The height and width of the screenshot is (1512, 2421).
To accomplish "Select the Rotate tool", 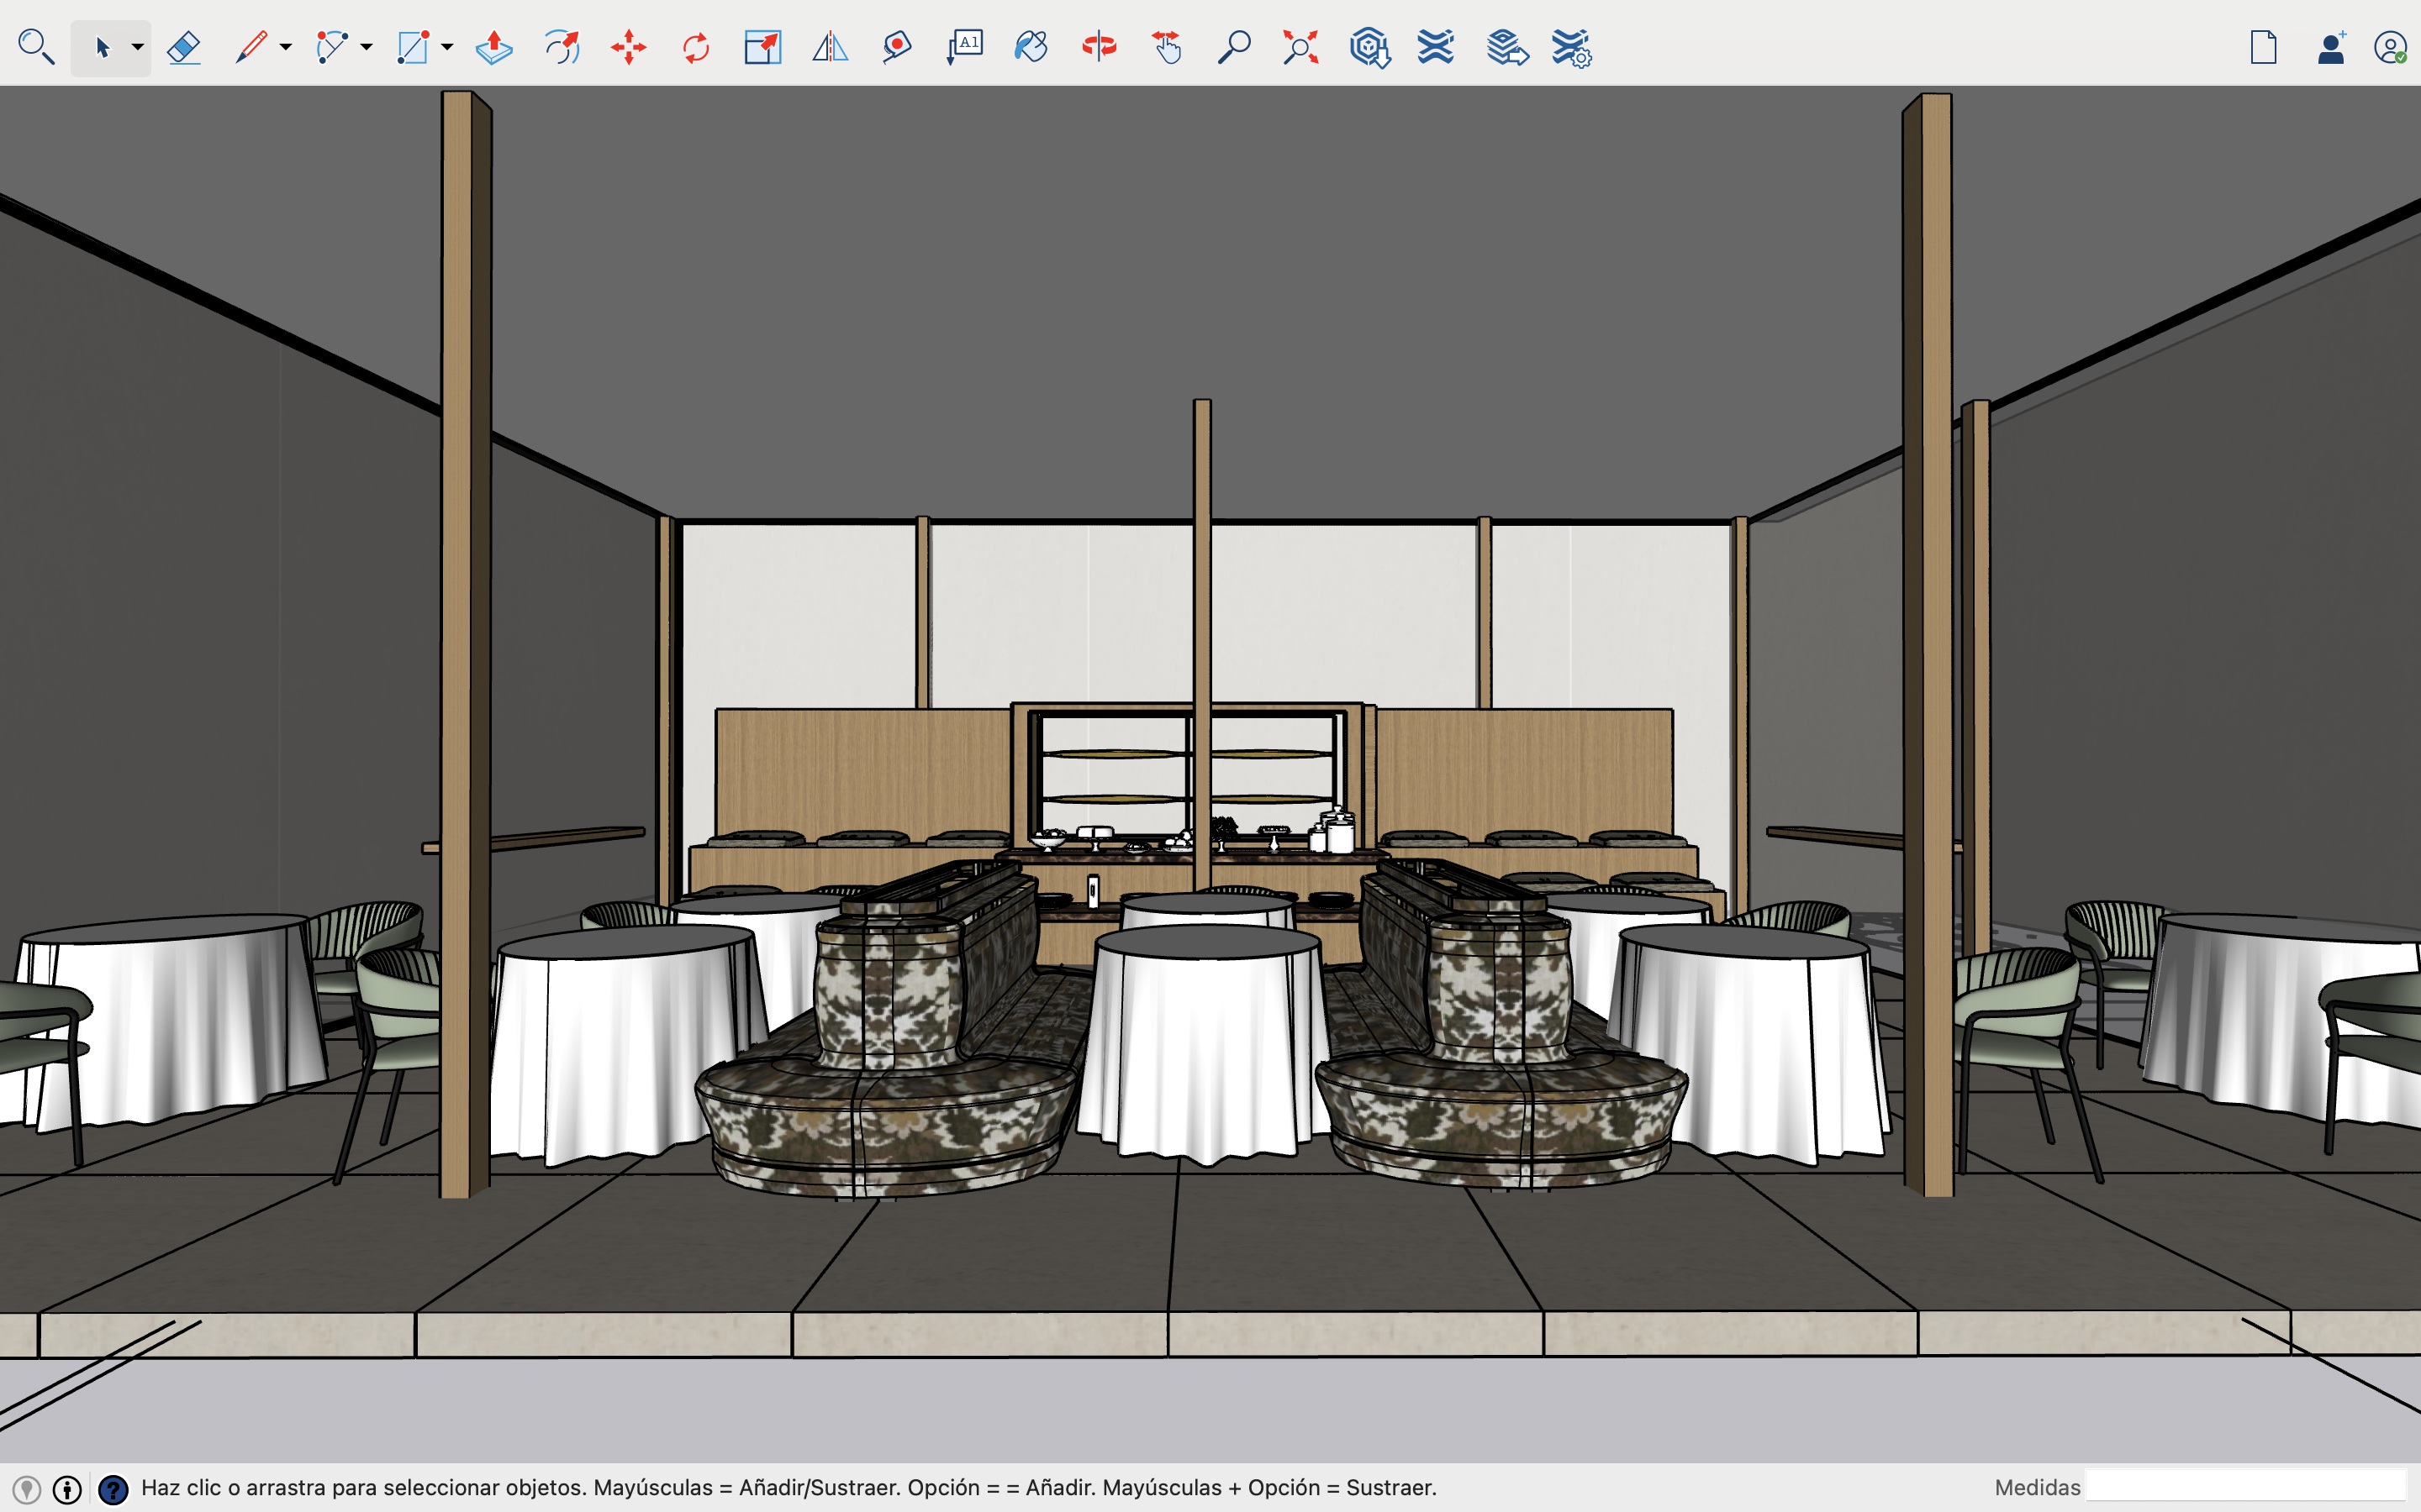I will 695,47.
